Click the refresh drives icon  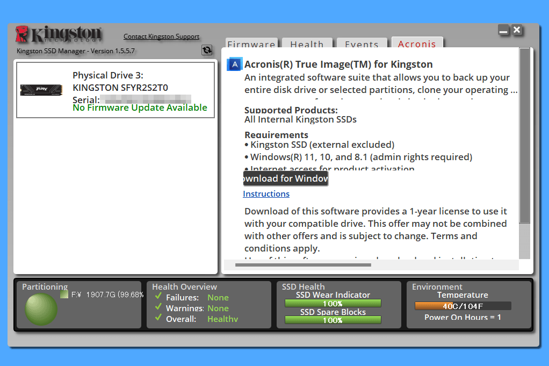[x=207, y=50]
